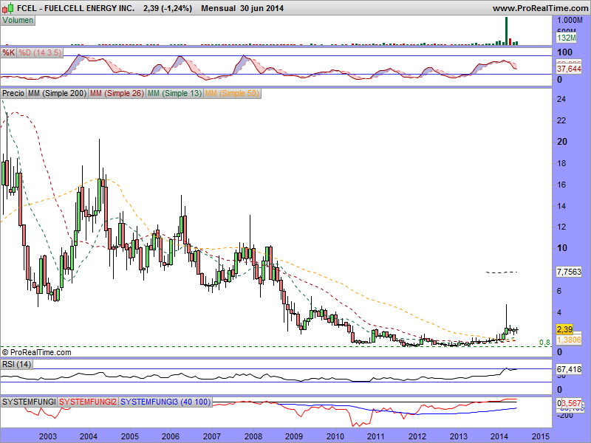Click the 12 price axis label
The width and height of the screenshot is (591, 443).
click(x=561, y=227)
